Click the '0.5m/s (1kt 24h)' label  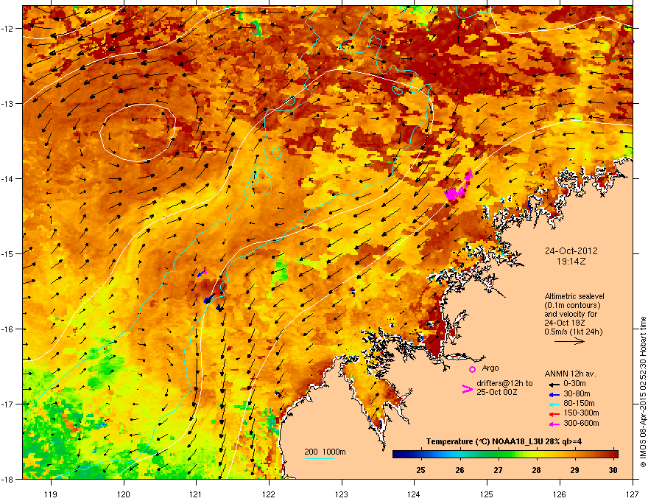point(573,332)
